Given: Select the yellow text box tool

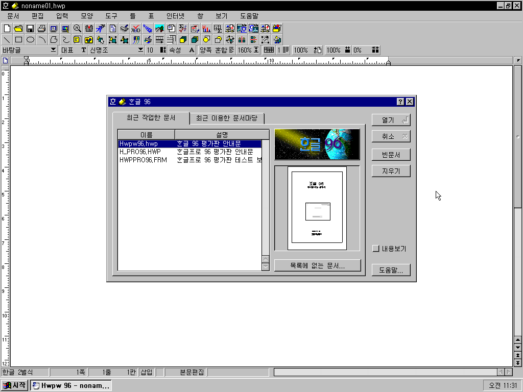Looking at the screenshot, I should pos(77,40).
